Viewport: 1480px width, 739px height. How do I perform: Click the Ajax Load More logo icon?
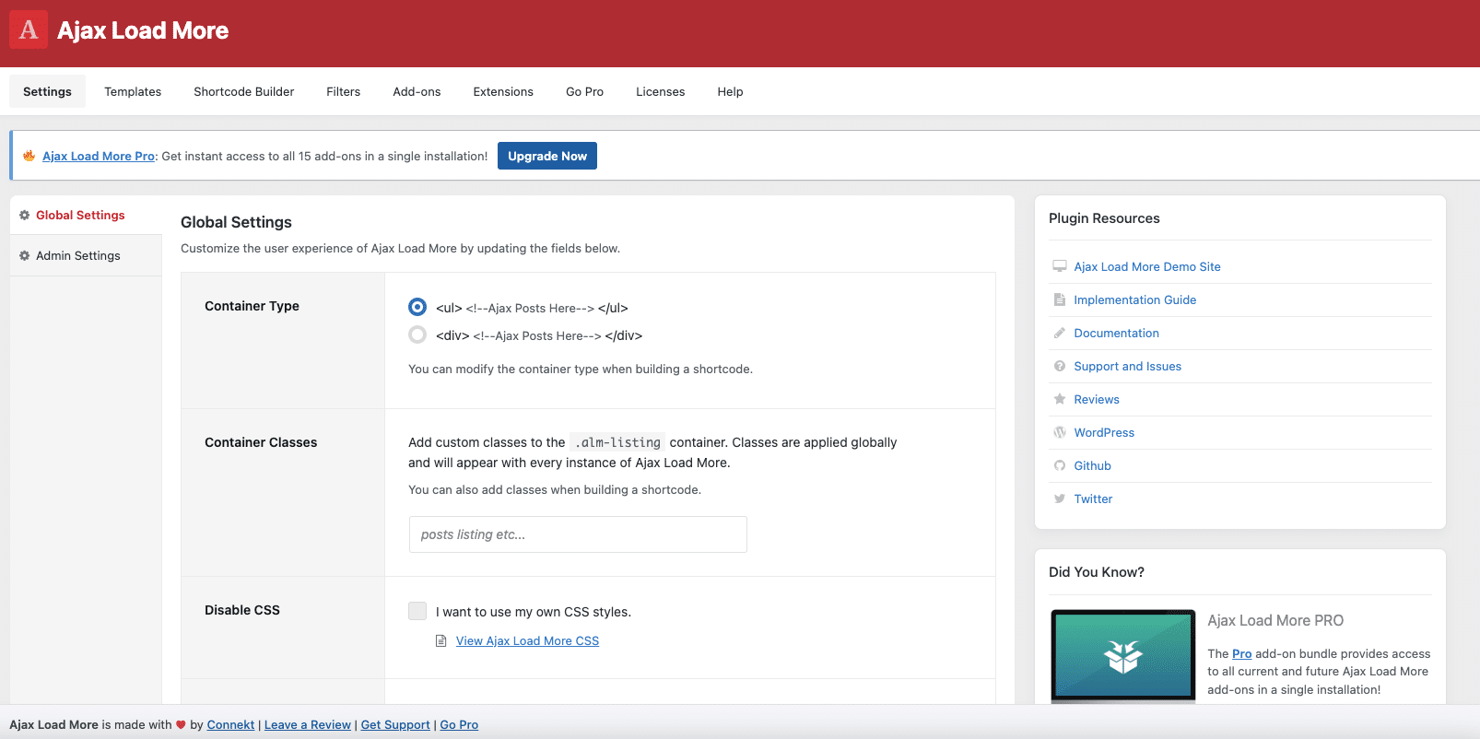(x=29, y=30)
